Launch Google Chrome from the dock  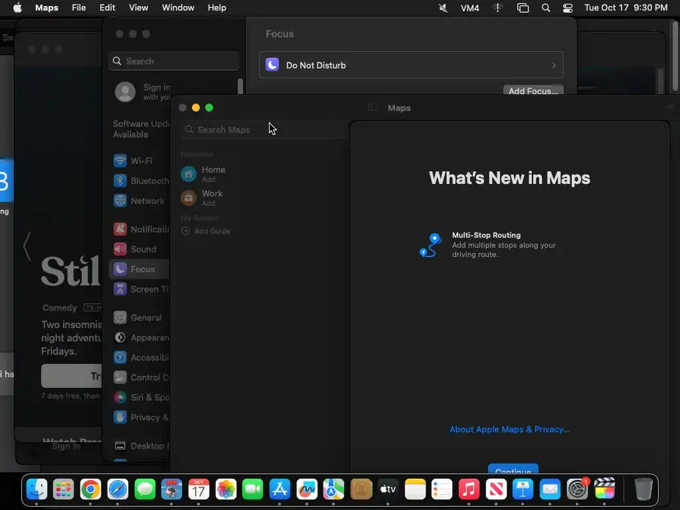point(90,489)
